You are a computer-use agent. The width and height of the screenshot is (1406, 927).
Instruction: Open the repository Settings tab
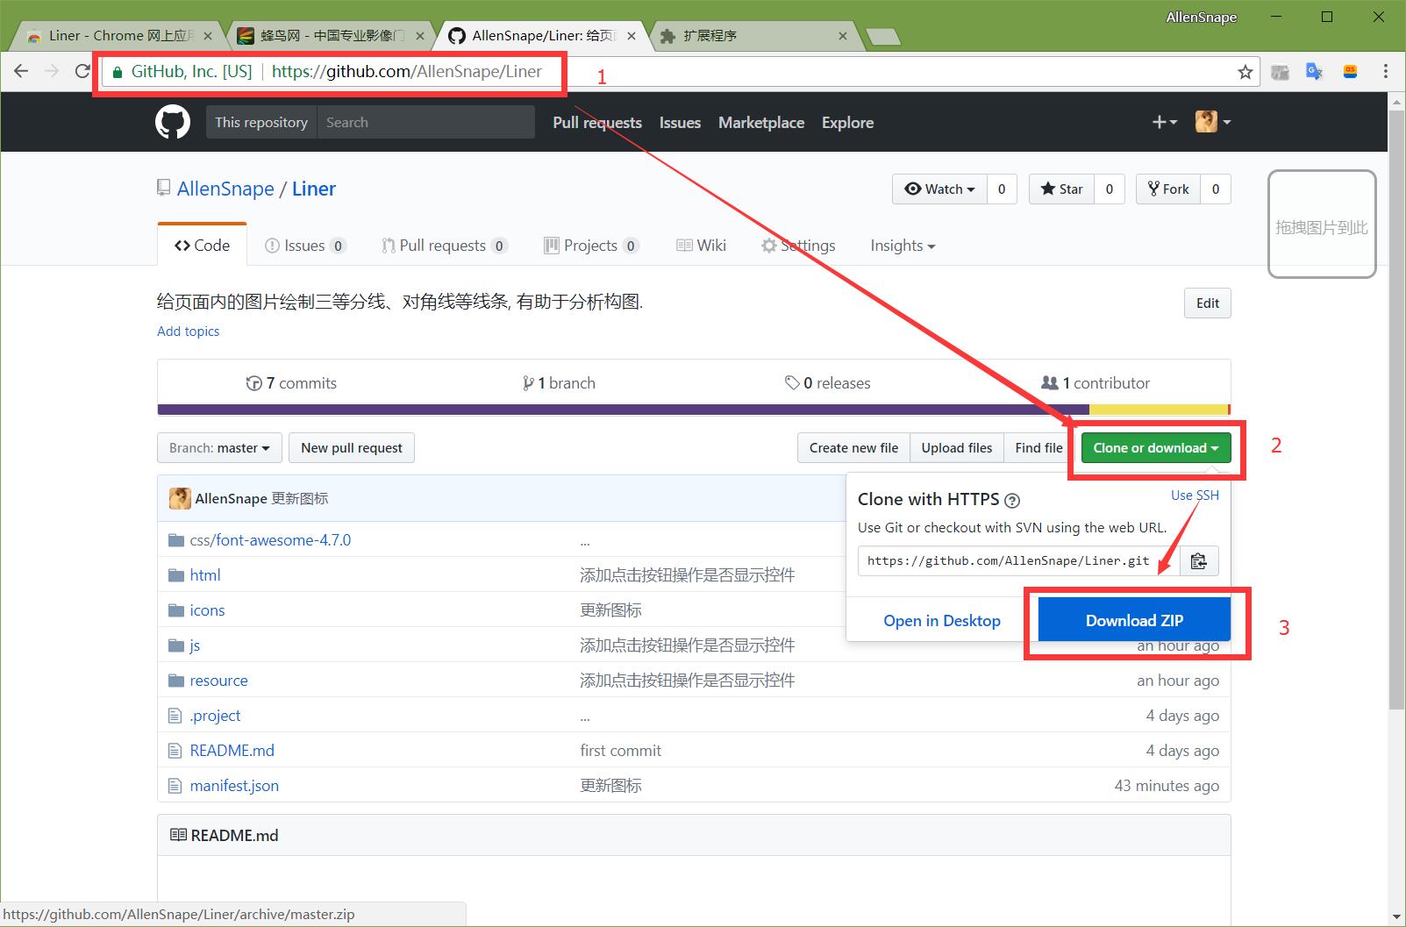[x=798, y=246]
